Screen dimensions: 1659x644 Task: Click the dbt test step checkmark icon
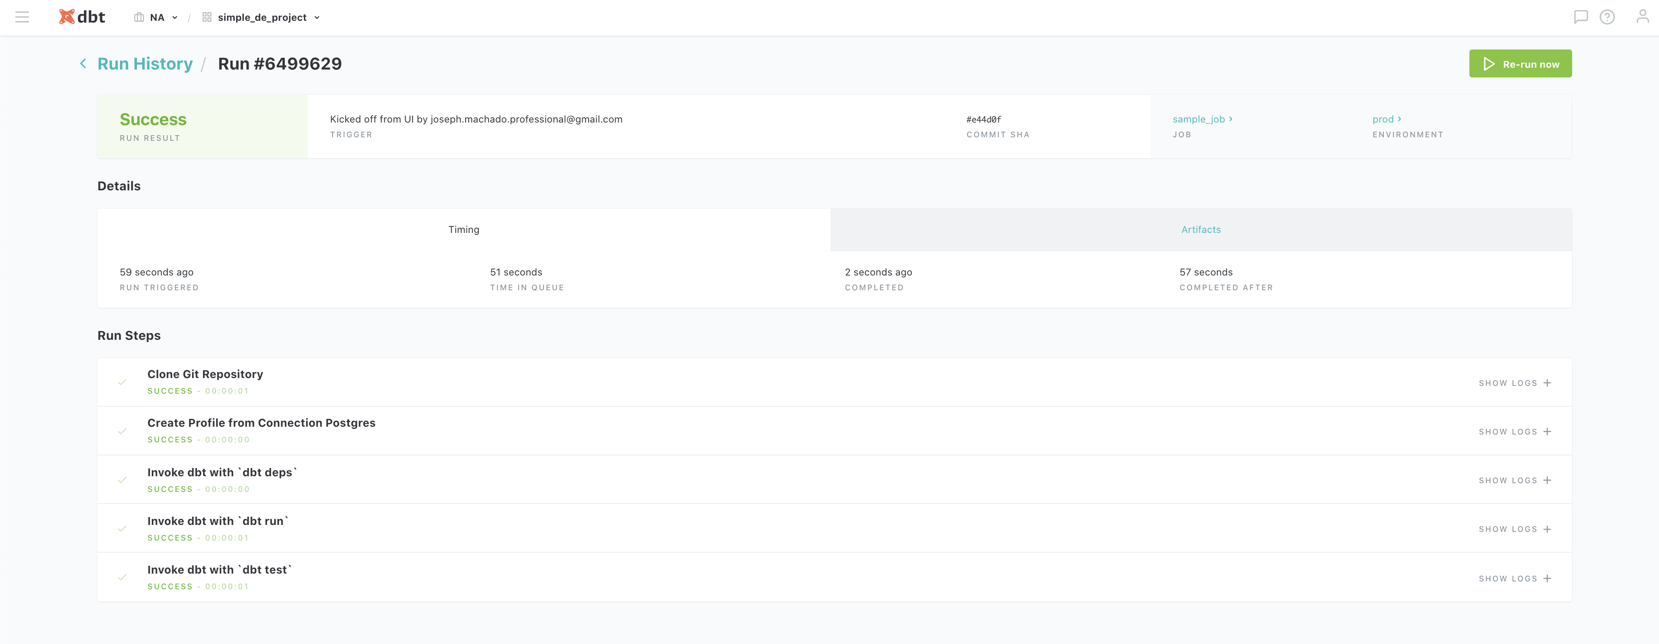click(122, 578)
